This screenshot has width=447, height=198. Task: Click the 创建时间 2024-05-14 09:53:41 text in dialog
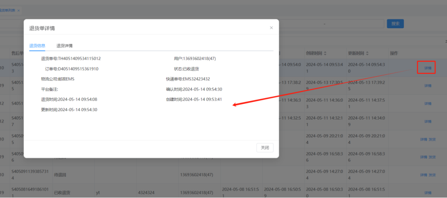coord(194,99)
